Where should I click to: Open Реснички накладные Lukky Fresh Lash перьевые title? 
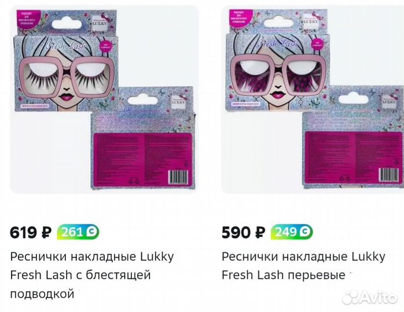click(x=303, y=266)
